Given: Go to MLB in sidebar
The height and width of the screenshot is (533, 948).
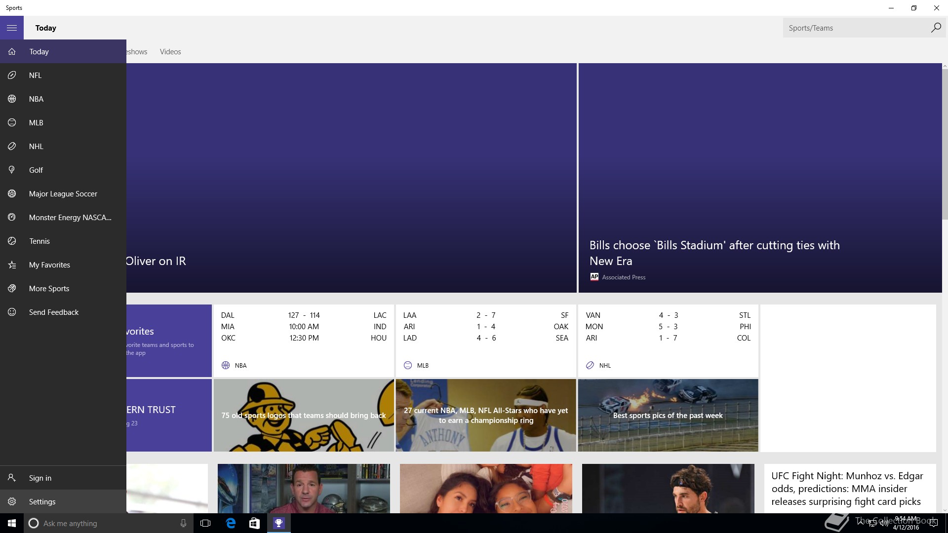Looking at the screenshot, I should tap(63, 122).
